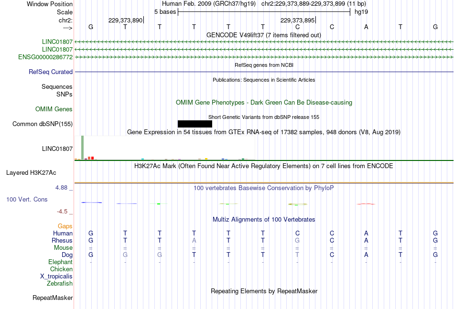The width and height of the screenshot is (454, 309).
Task: Open the RefSeq genes from NCBI title
Action: 264,65
